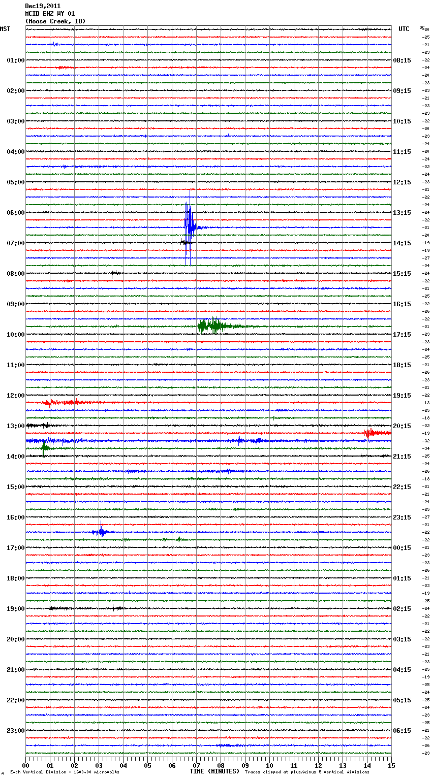The image size is (432, 779).
Task: Select the 19:00 MST time label
Action: [16, 609]
